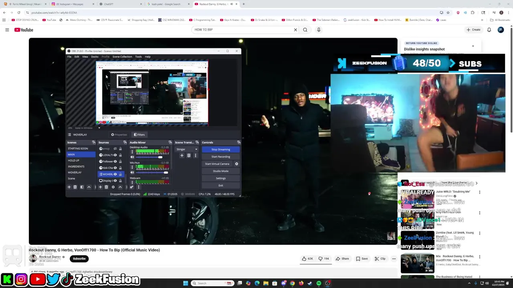Open Mix Rockout Danny playlist thumbnail
The image size is (513, 288).
tap(417, 263)
